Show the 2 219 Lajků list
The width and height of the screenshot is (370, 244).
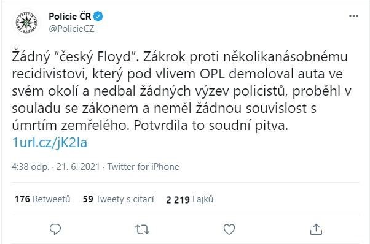tap(190, 199)
